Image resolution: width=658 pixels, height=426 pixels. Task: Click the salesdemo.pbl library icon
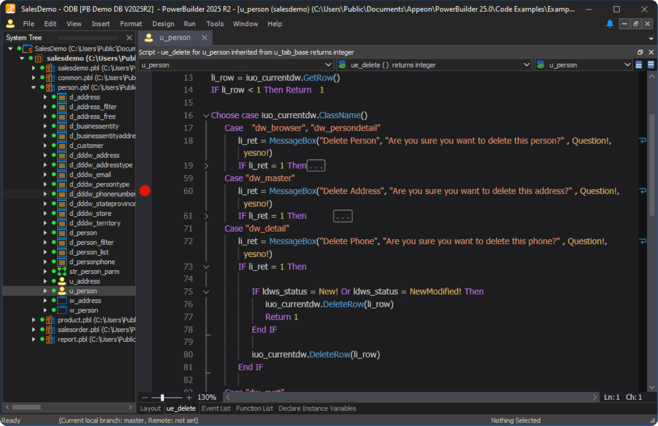point(50,68)
